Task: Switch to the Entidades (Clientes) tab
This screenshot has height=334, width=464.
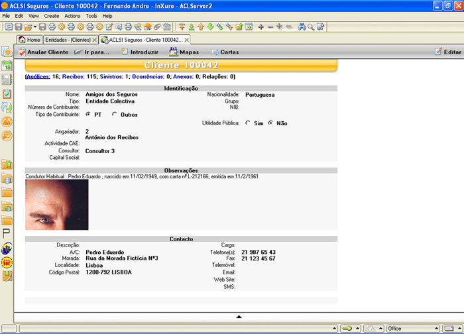Action: (67, 40)
